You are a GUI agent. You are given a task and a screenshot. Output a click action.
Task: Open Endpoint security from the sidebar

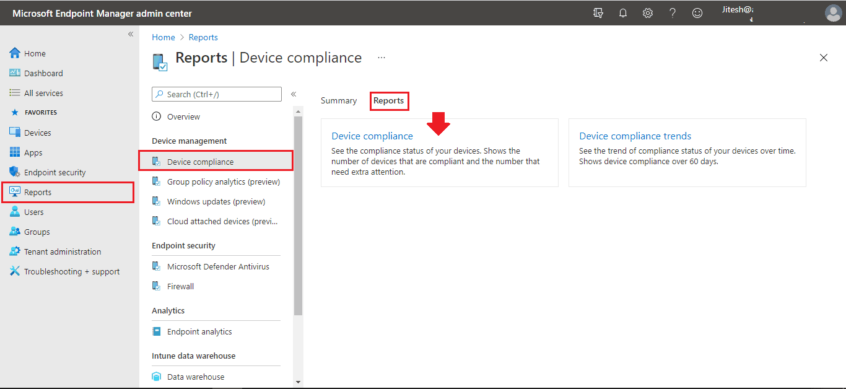[x=55, y=172]
